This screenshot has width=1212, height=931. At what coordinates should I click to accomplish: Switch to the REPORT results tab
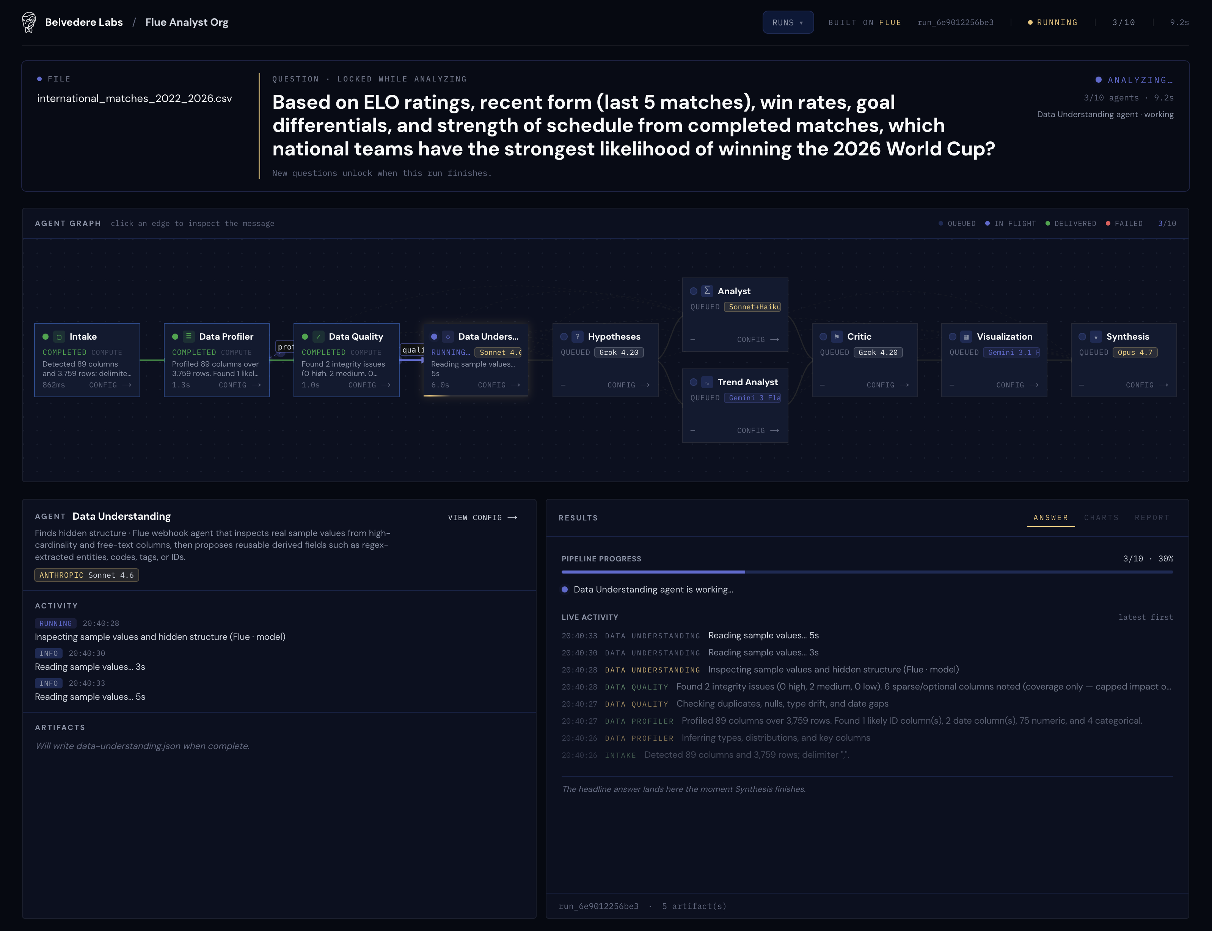point(1152,517)
